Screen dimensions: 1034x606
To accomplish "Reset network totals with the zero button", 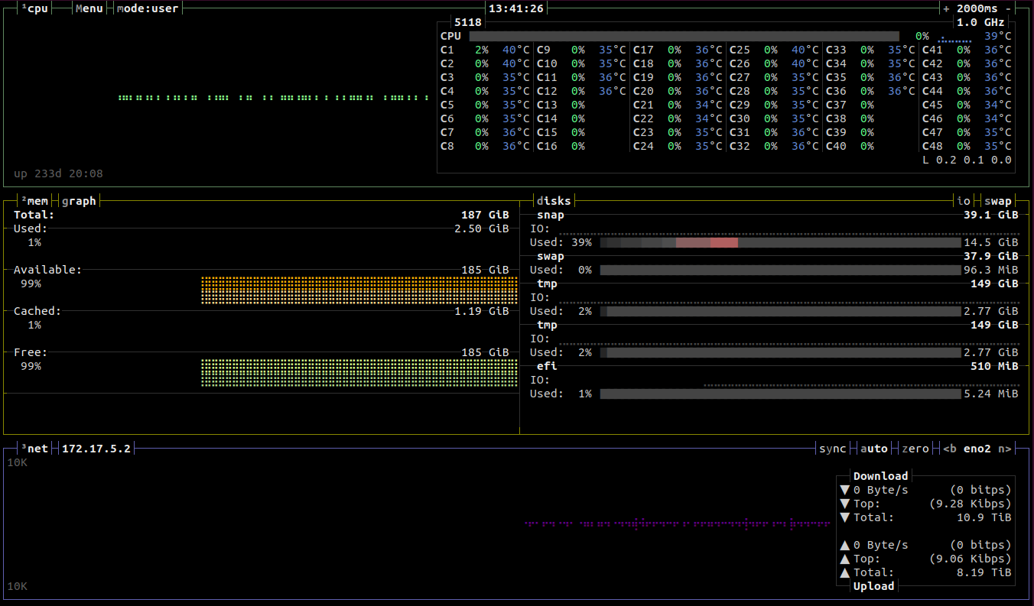I will (915, 449).
